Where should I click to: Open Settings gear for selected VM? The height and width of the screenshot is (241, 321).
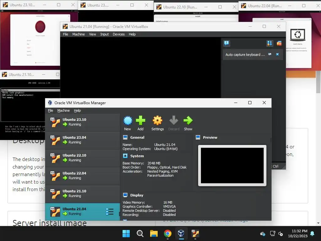click(157, 120)
